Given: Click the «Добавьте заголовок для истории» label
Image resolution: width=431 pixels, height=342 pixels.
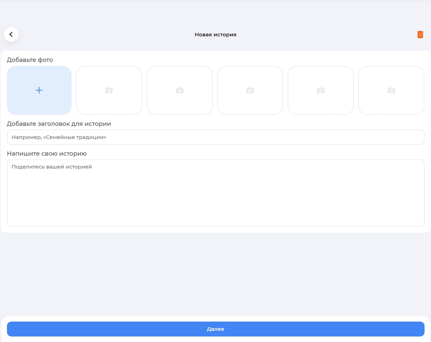Looking at the screenshot, I should click(59, 124).
